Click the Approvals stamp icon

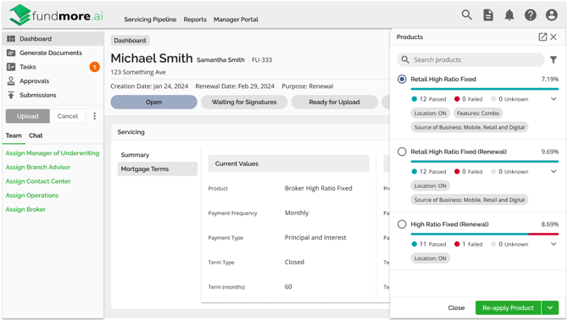11,81
